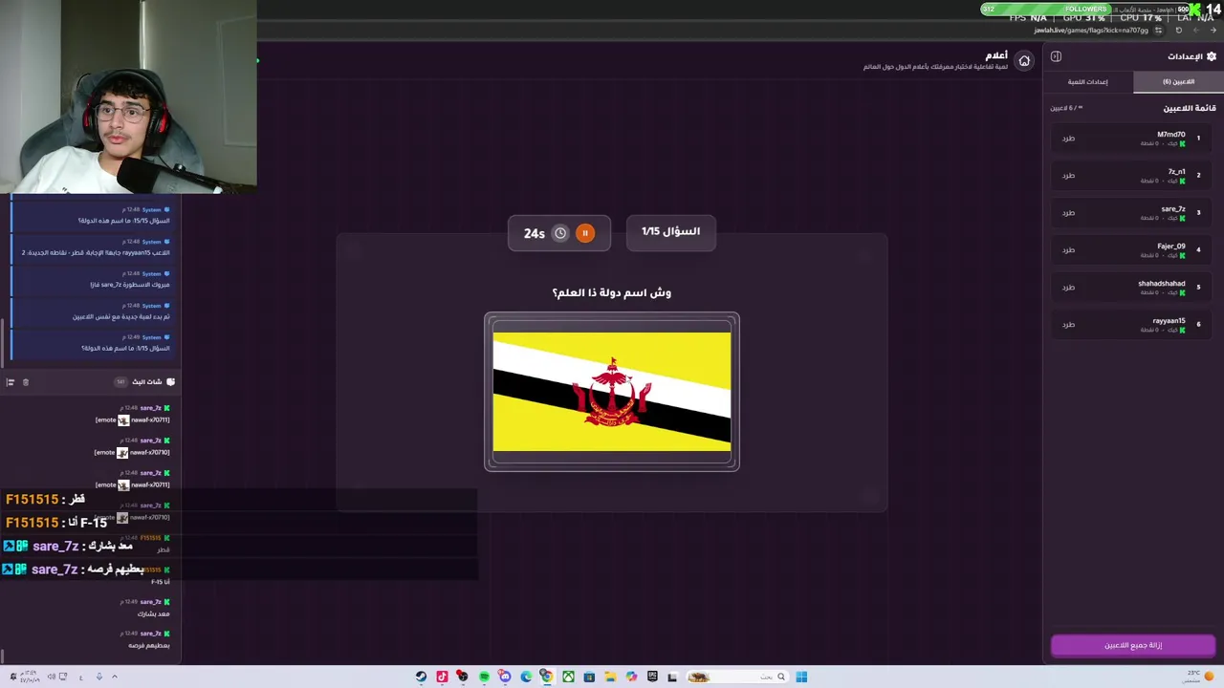Switch to the إعدادات اللعبة tab
The width and height of the screenshot is (1224, 688).
[x=1088, y=82]
